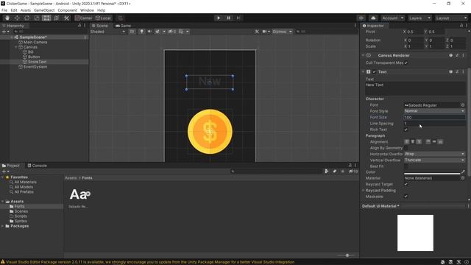The width and height of the screenshot is (471, 265).
Task: Select the Move tool
Action: coord(17,18)
